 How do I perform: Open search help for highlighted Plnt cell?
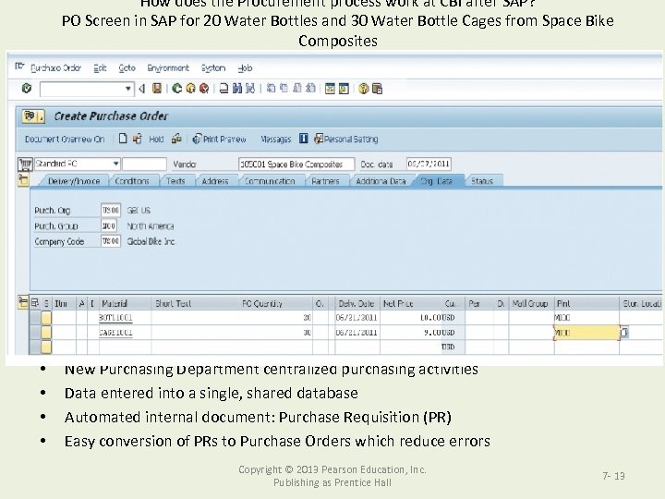pos(624,333)
